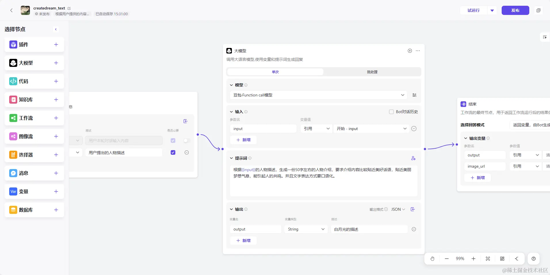Switch to the 批处理 tab

(372, 72)
